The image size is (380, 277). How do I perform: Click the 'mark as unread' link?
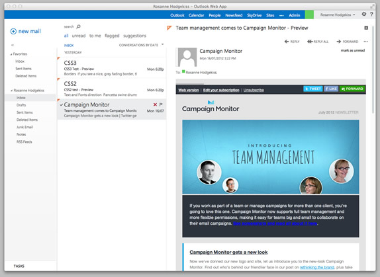point(353,50)
